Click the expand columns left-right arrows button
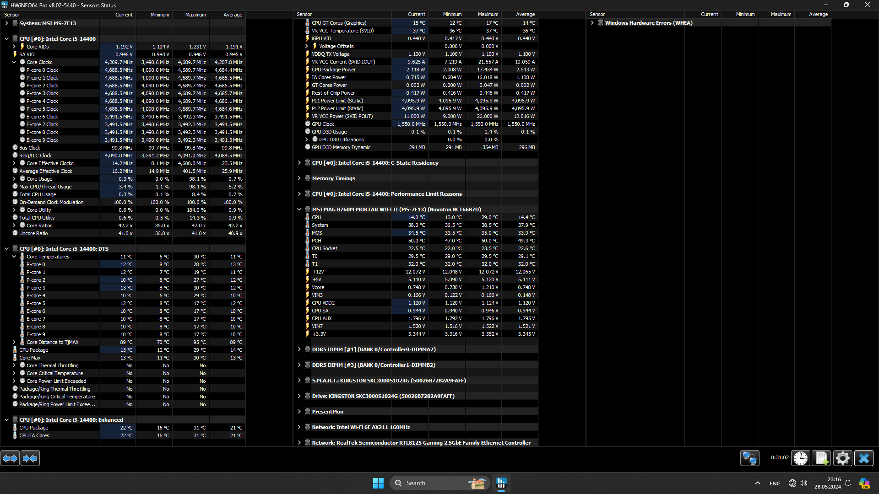This screenshot has height=494, width=879. point(10,458)
